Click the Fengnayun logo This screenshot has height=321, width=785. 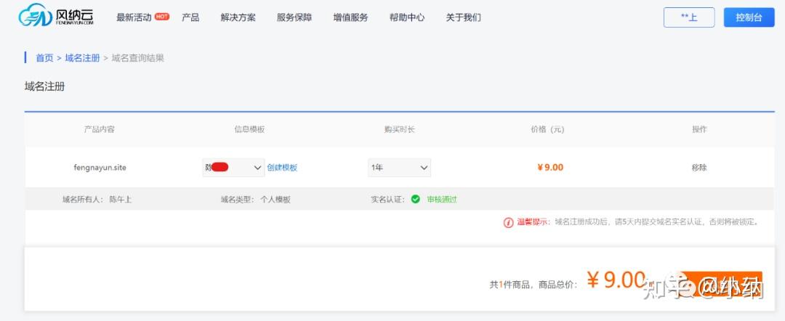[x=56, y=15]
